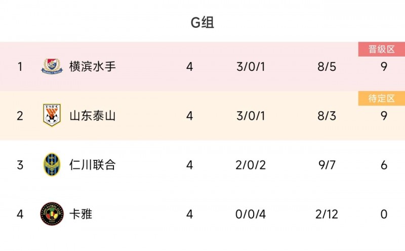Click the Kaya FC round logo
This screenshot has width=405, height=251.
(x=52, y=214)
